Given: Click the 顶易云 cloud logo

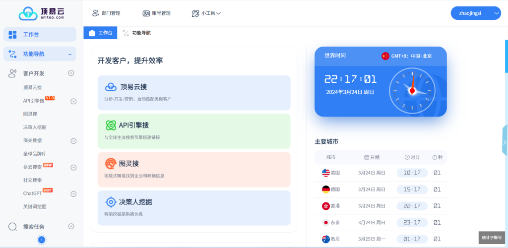Looking at the screenshot, I should coord(28,13).
